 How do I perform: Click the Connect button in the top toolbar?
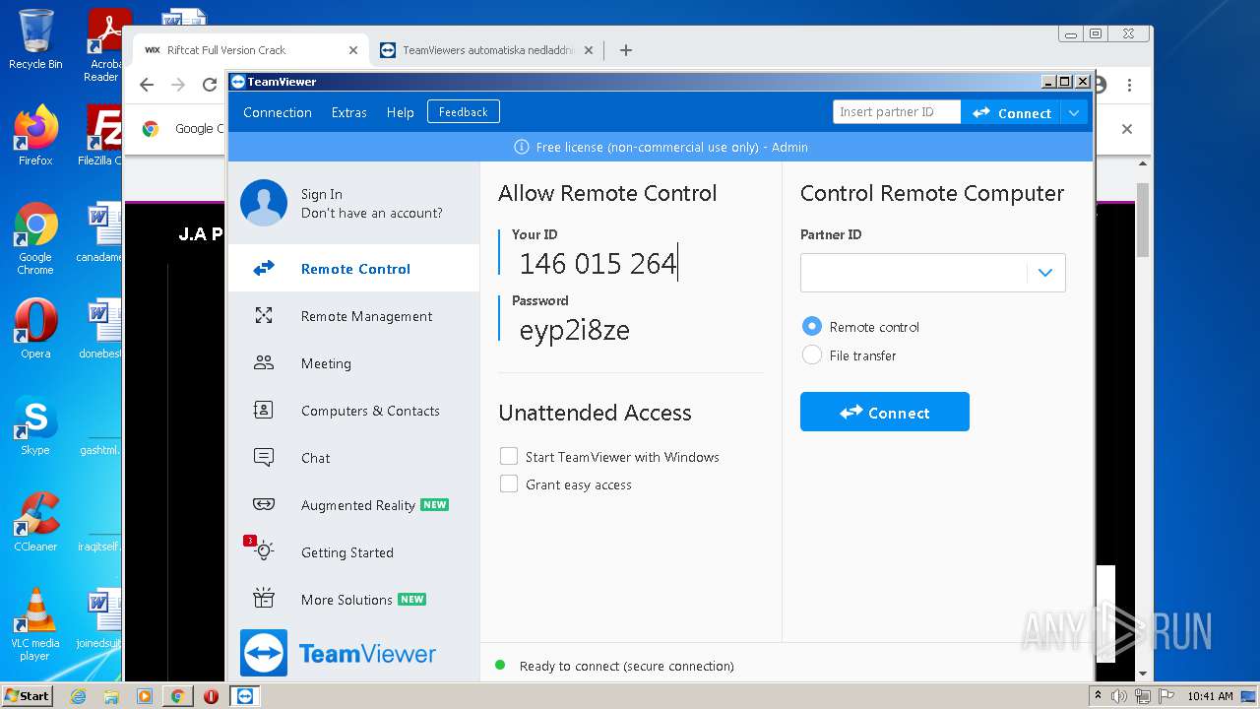(x=1011, y=112)
